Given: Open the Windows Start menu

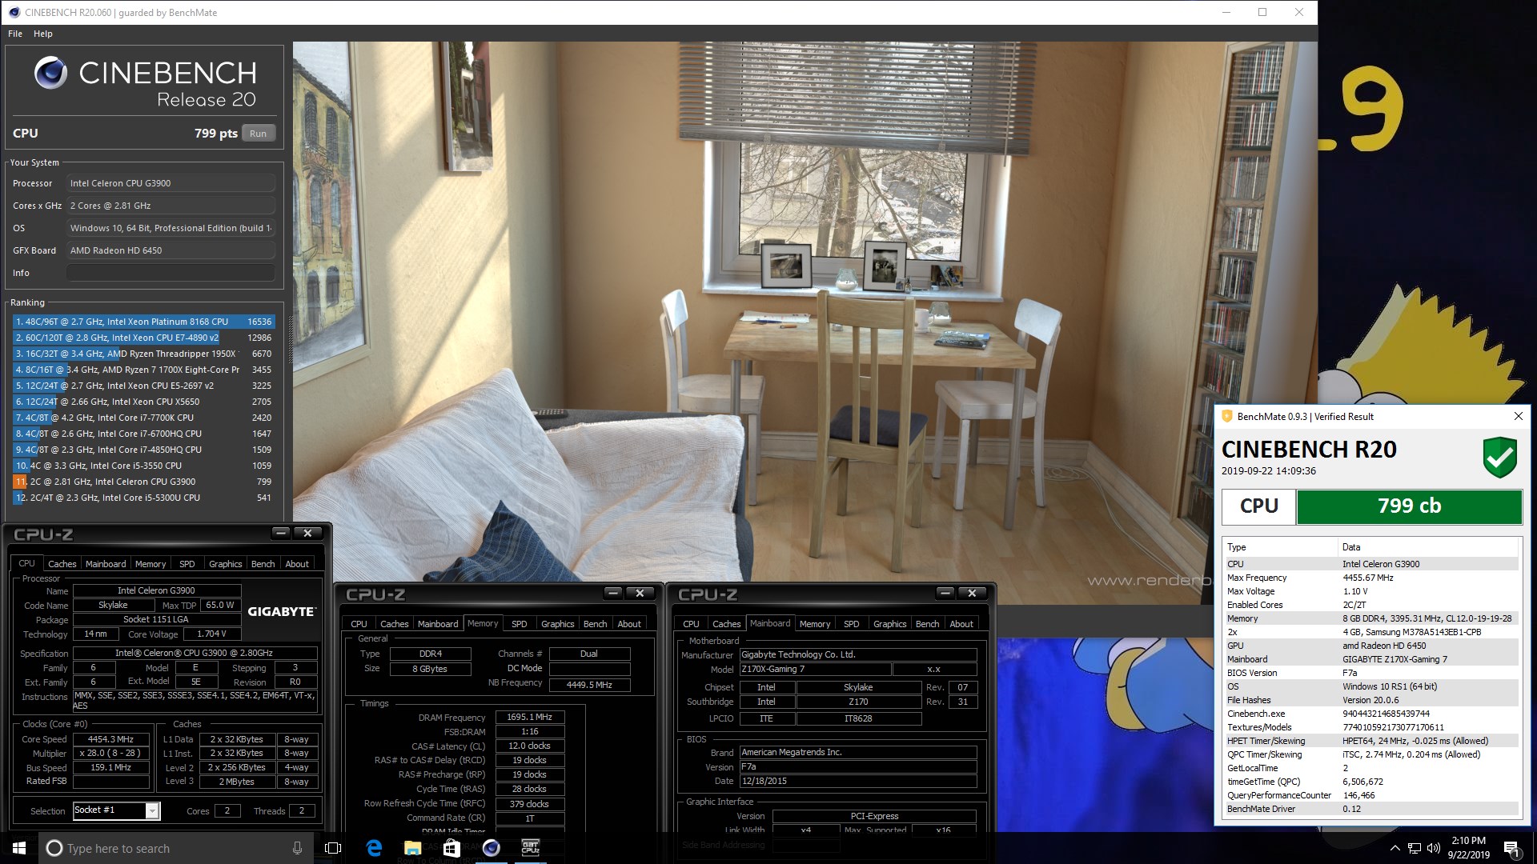Looking at the screenshot, I should [19, 848].
